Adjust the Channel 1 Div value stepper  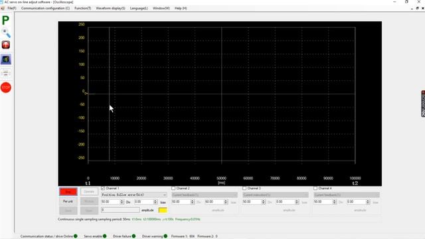tap(122, 202)
